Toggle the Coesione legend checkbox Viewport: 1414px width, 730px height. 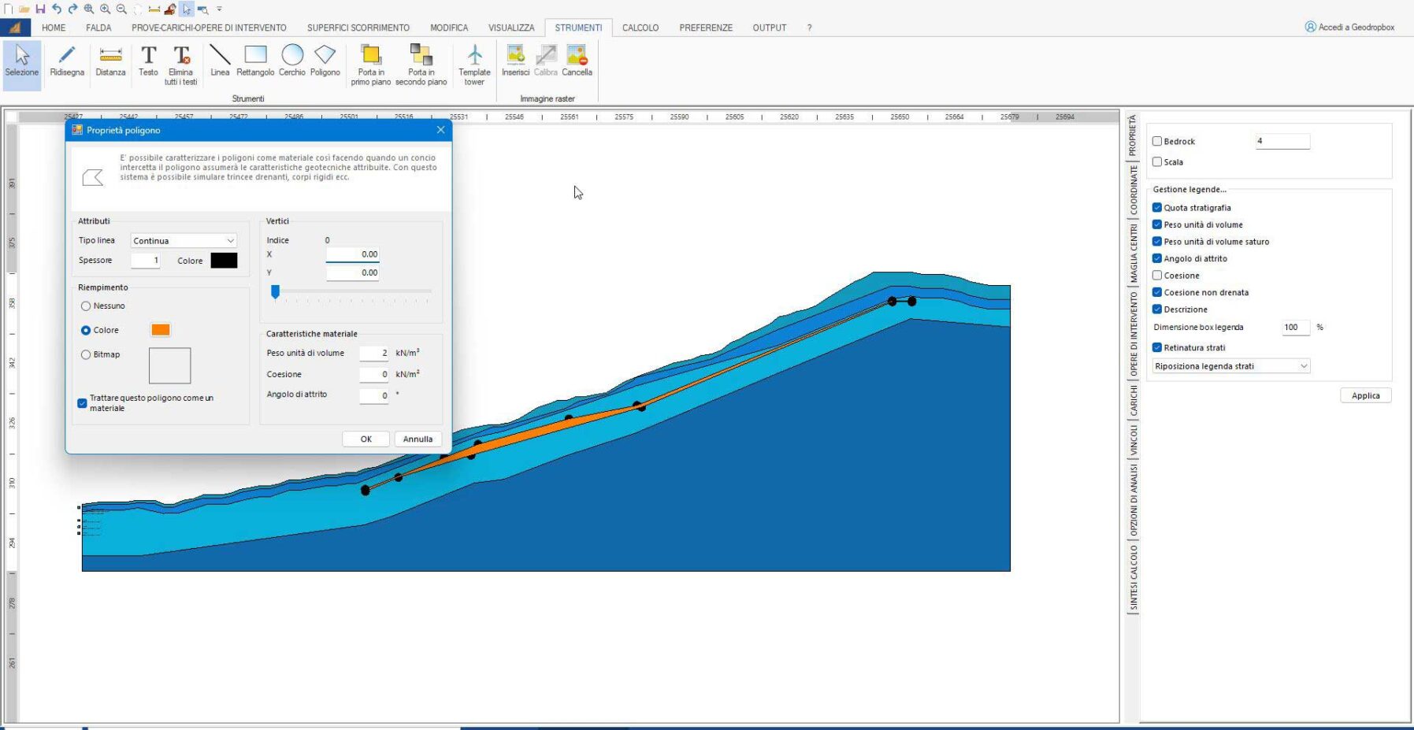pos(1157,276)
